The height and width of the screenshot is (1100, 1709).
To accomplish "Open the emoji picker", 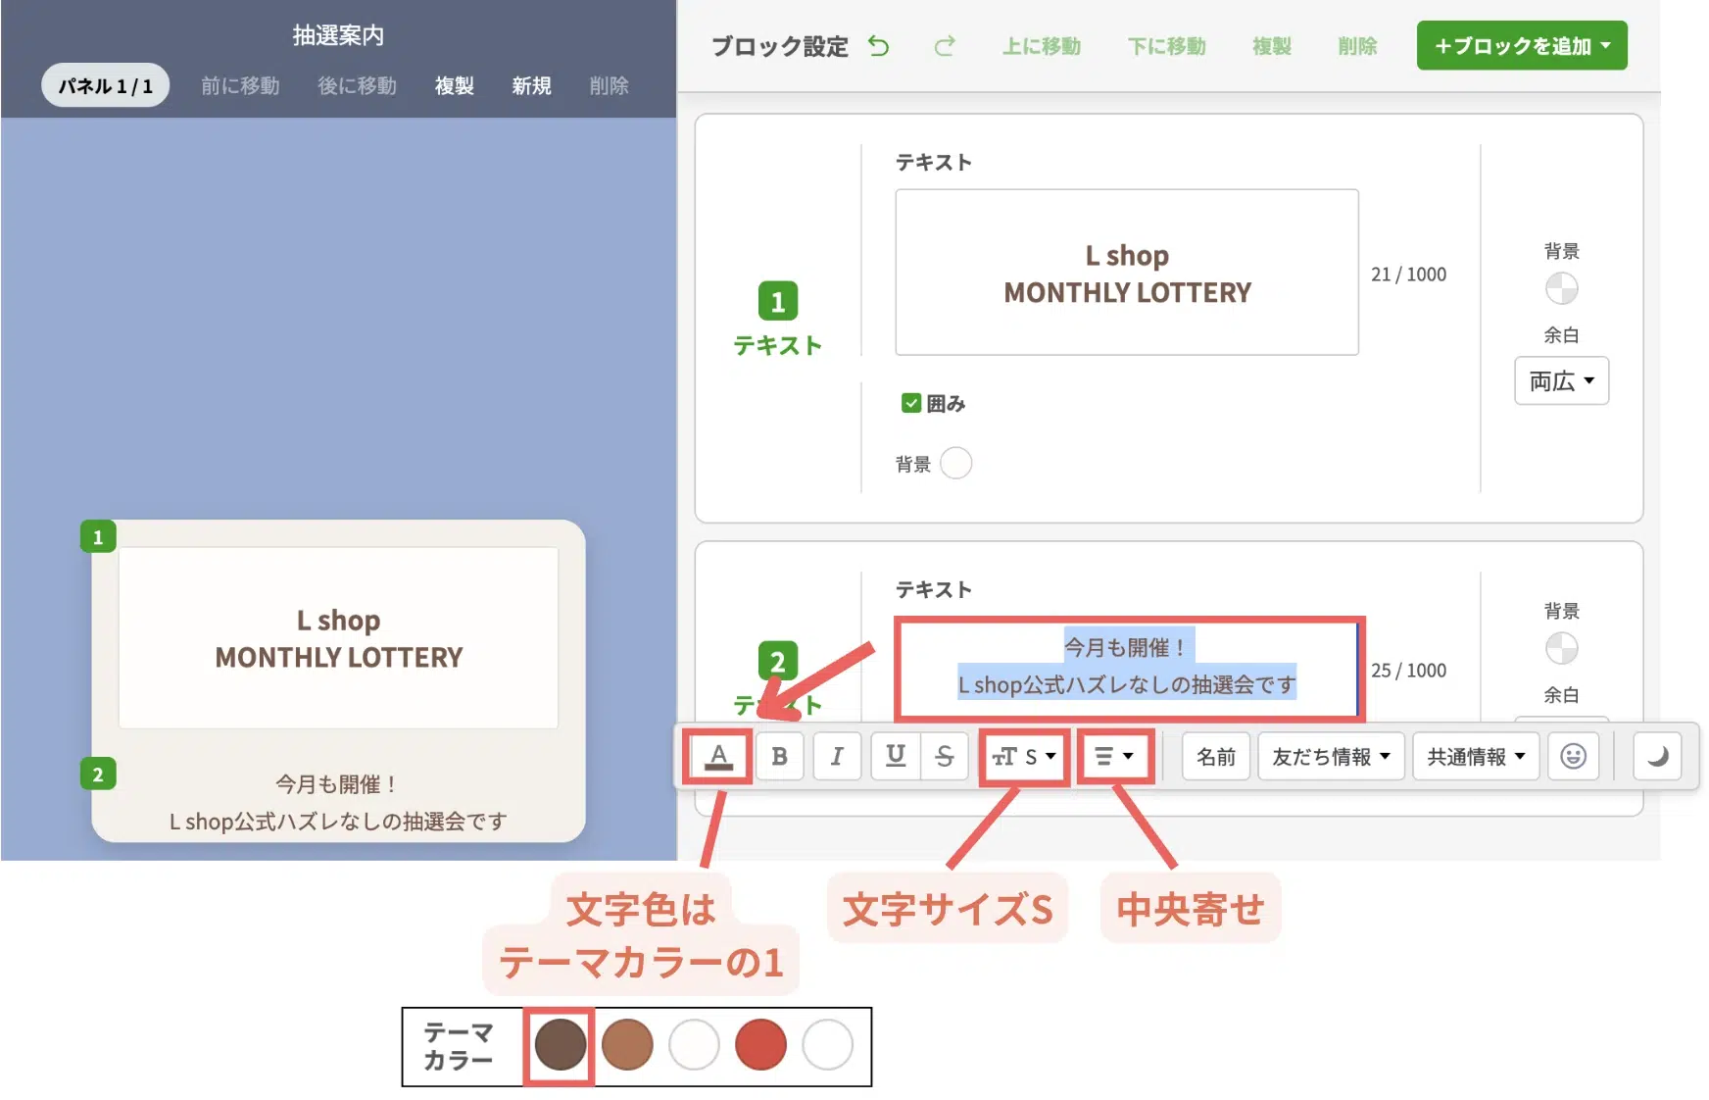I will tap(1573, 757).
